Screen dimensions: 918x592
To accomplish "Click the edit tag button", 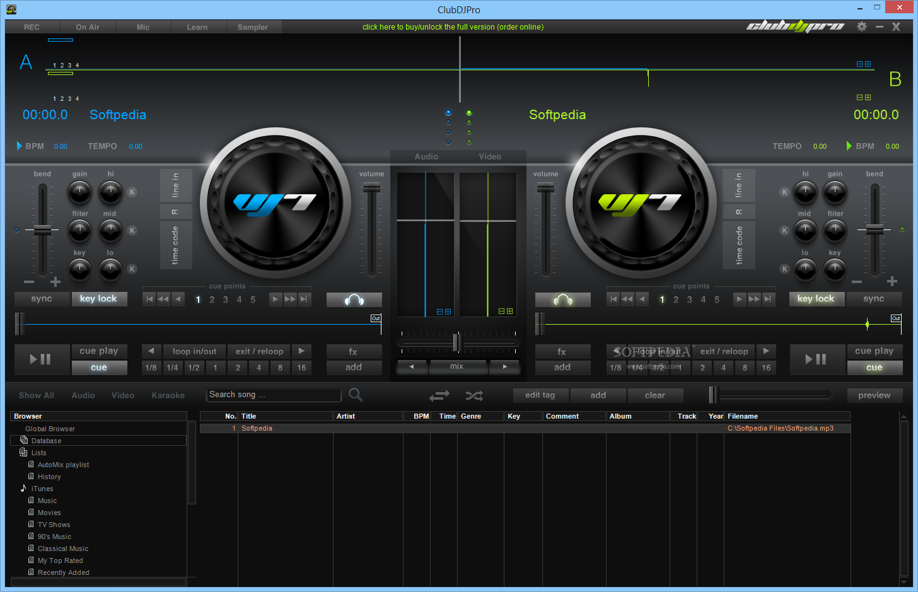I will (x=540, y=395).
